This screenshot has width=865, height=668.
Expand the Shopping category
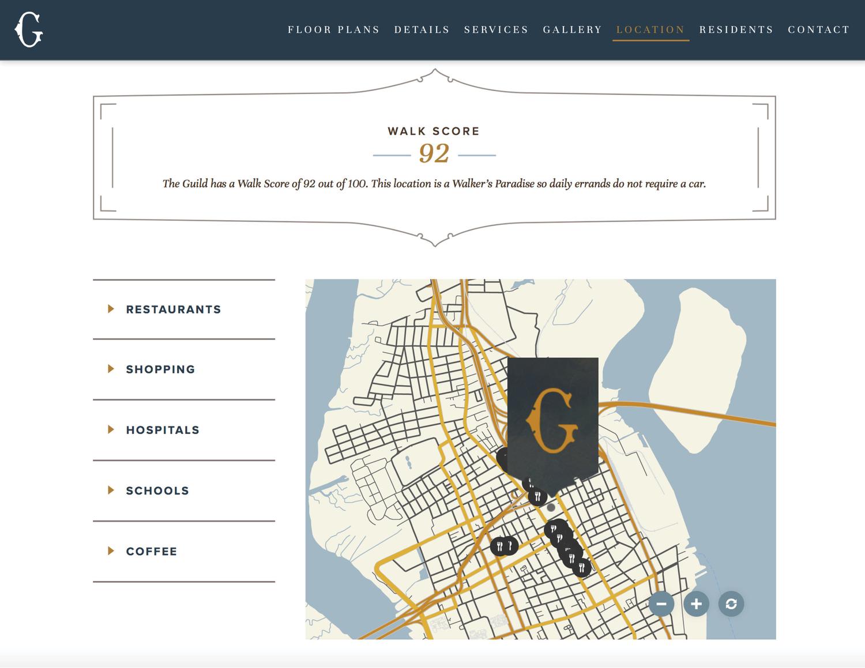click(160, 369)
